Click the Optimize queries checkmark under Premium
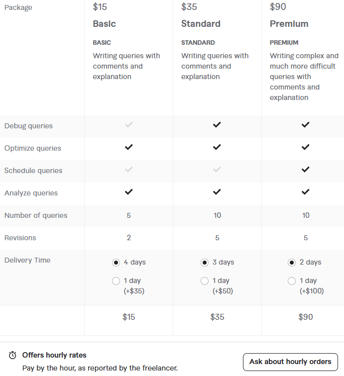Viewport: 344px width, 376px height. [305, 147]
